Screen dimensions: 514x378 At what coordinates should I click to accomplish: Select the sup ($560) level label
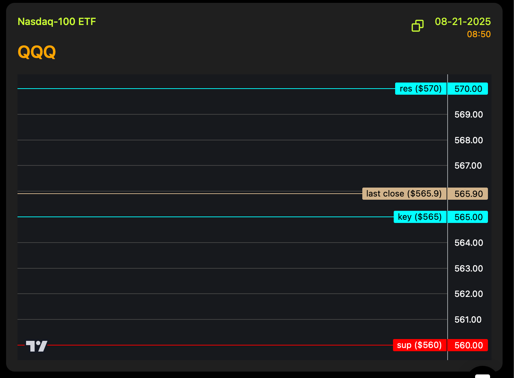[419, 345]
